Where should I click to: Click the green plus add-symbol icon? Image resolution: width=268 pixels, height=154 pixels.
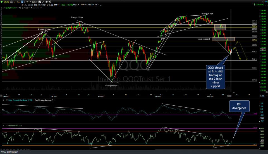click(2, 2)
